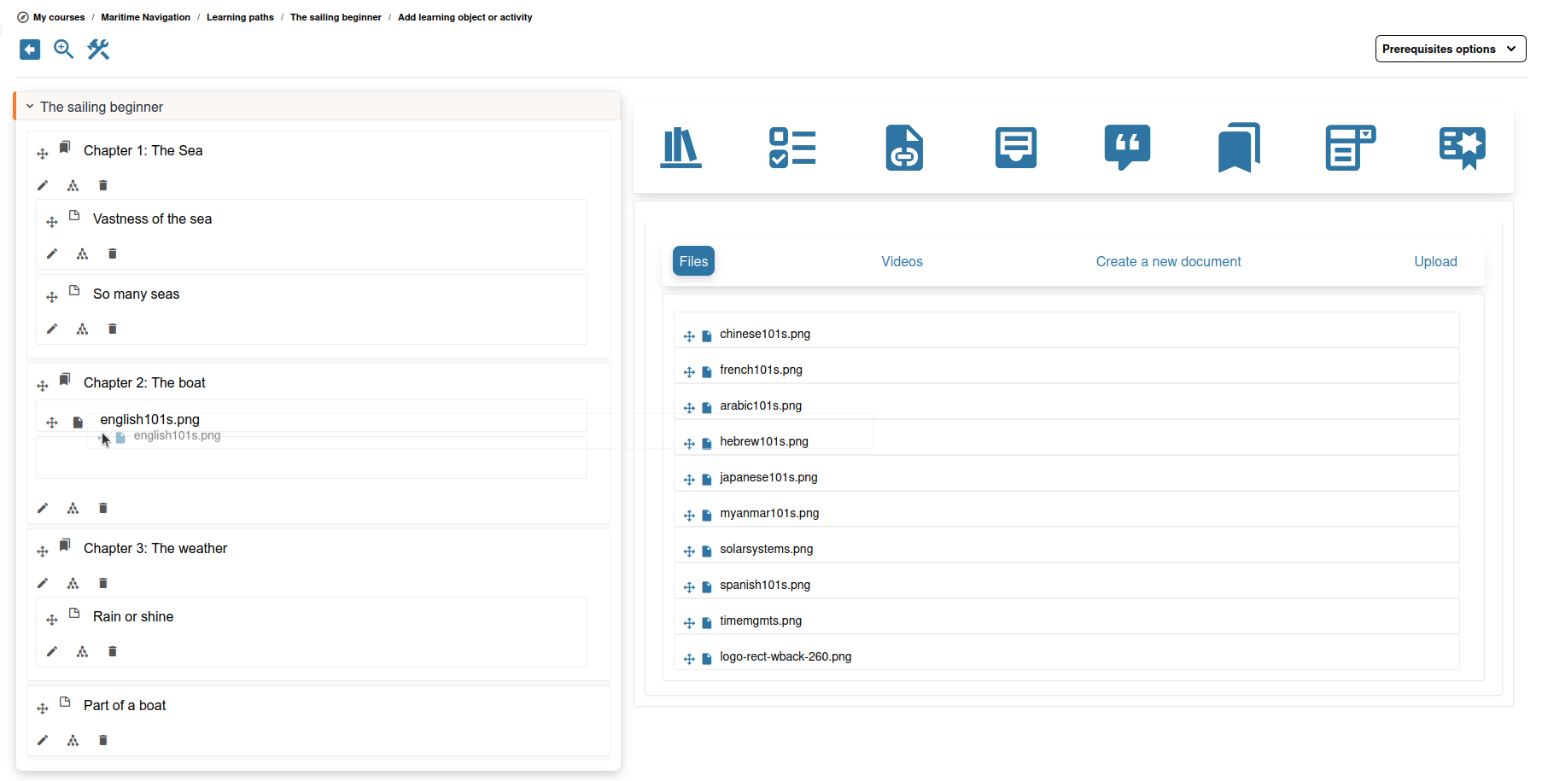Screen dimensions: 1542x781
Task: Open the learning path preview magnifier icon
Action: [64, 50]
